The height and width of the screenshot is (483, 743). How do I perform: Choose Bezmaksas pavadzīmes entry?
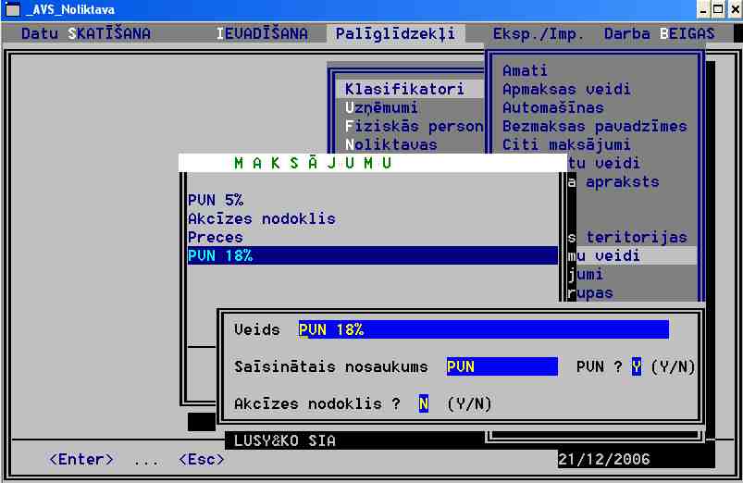coord(595,126)
